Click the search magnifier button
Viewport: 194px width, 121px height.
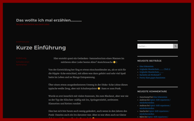click(175, 46)
